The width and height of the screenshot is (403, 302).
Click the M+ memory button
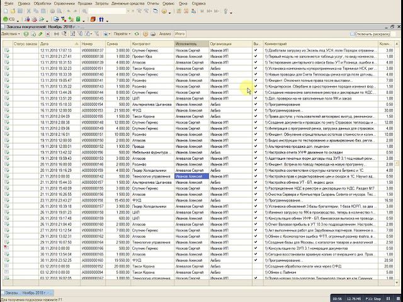[x=209, y=11]
